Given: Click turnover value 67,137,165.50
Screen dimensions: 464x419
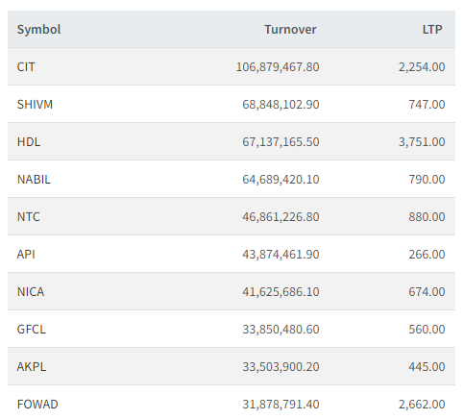Looking at the screenshot, I should (x=281, y=142).
